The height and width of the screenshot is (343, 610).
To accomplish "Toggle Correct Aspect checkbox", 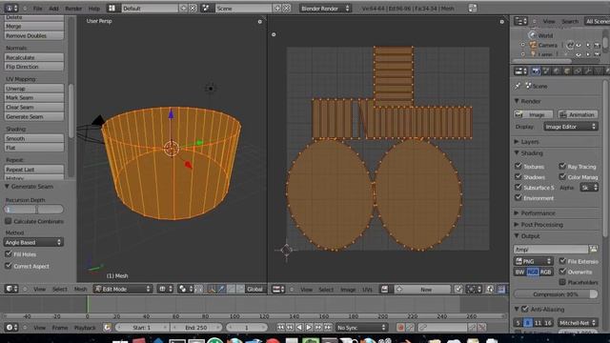I will tap(9, 266).
